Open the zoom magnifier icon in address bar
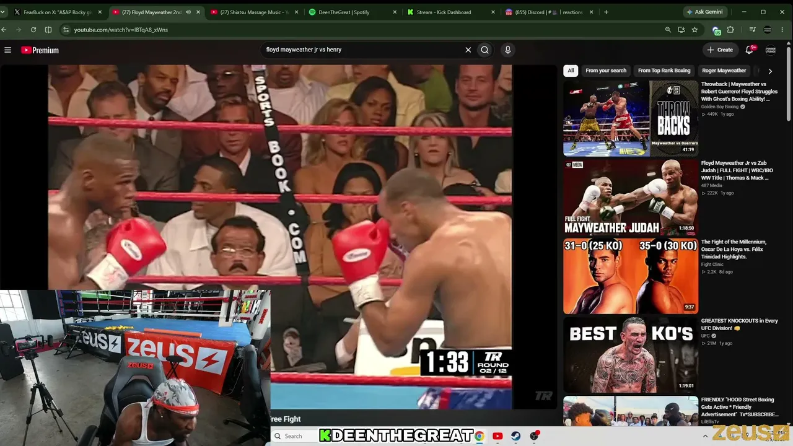The image size is (793, 446). point(668,30)
